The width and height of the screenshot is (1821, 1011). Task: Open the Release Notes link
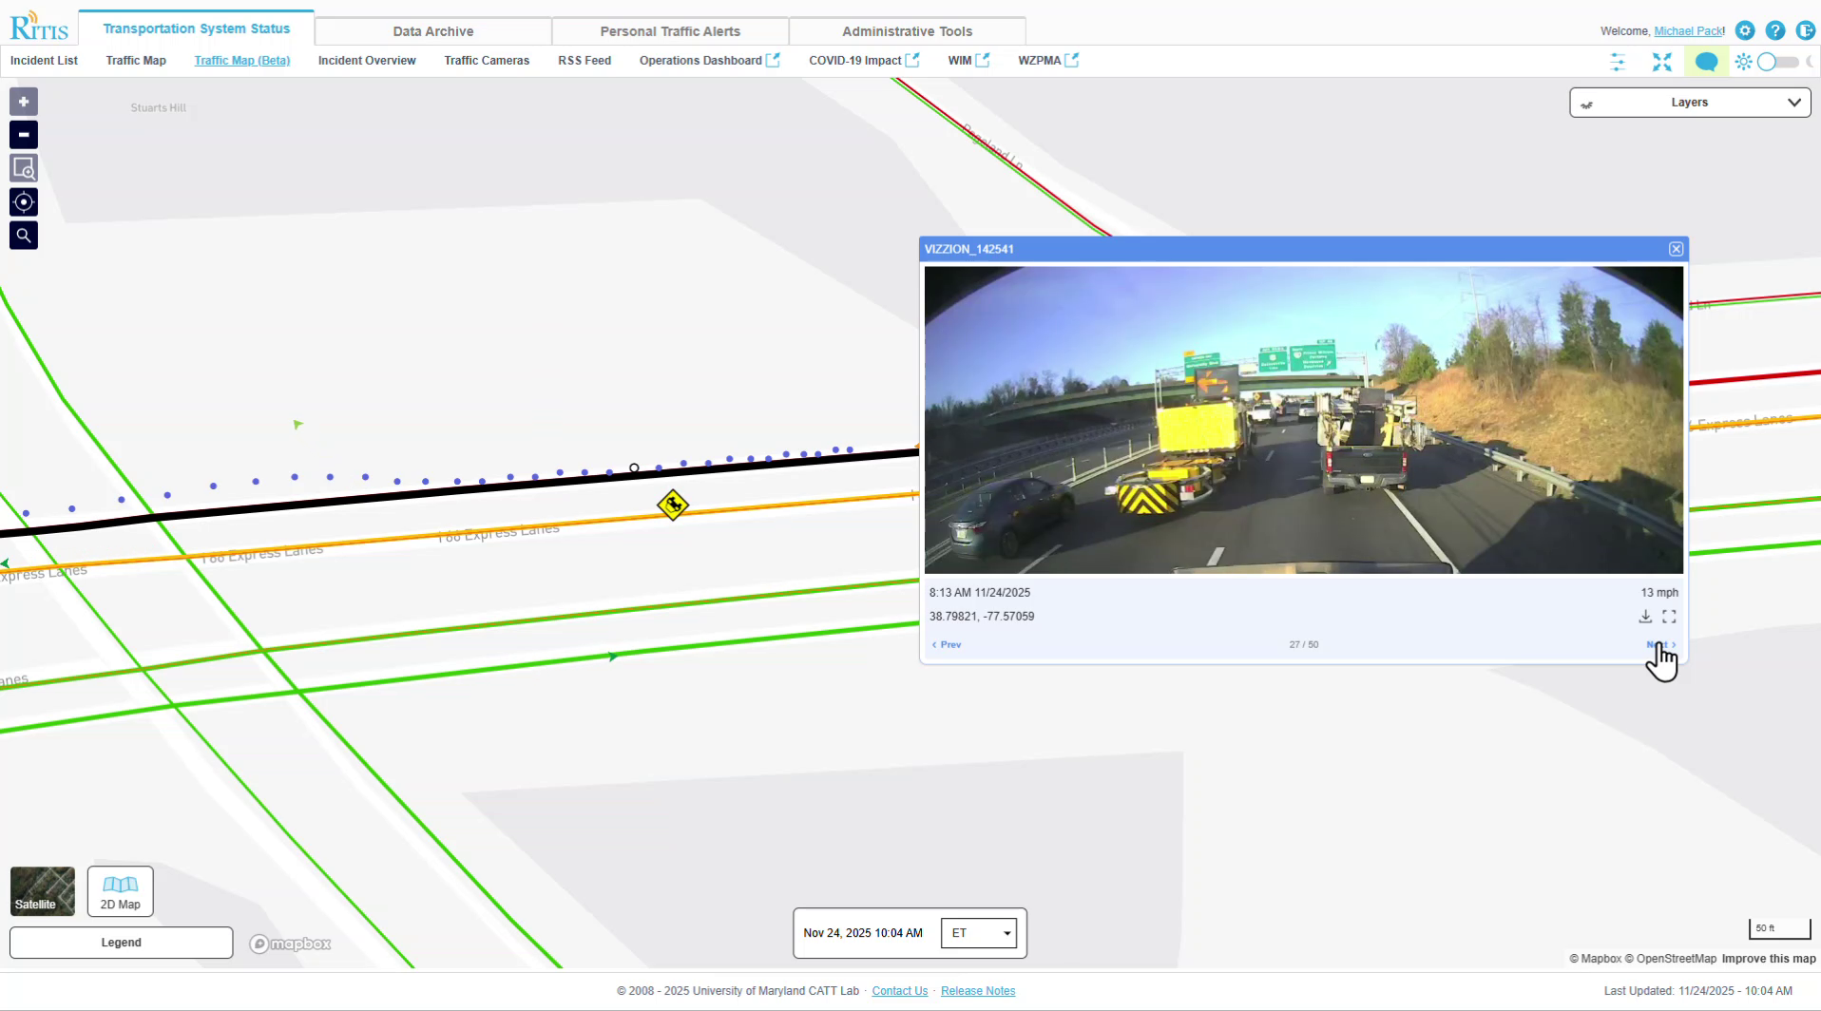point(978,991)
